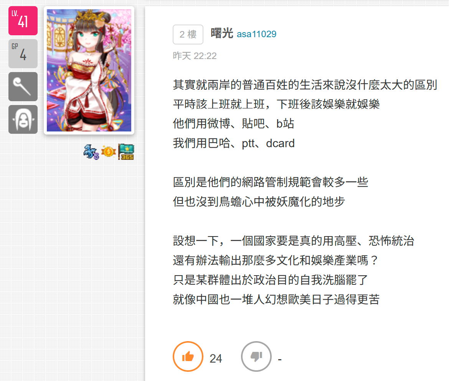This screenshot has width=449, height=381.
Task: Click the line 區別是他們的網路管制規範會較多一些
Action: click(x=271, y=182)
